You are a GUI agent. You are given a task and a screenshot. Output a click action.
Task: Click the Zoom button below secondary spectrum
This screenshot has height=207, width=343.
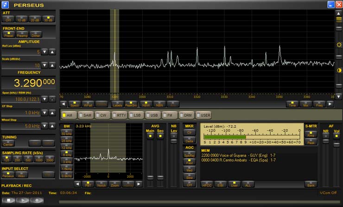coord(115,184)
